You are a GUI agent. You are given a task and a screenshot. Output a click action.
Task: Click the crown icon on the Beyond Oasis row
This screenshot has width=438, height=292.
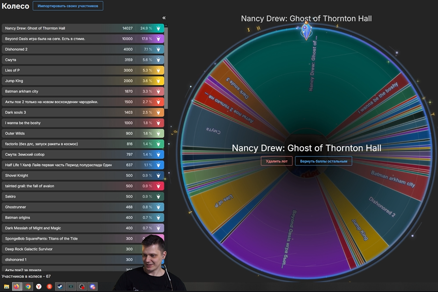(x=158, y=39)
